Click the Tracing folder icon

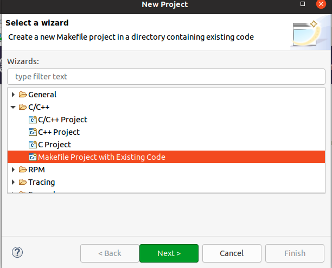coord(23,182)
